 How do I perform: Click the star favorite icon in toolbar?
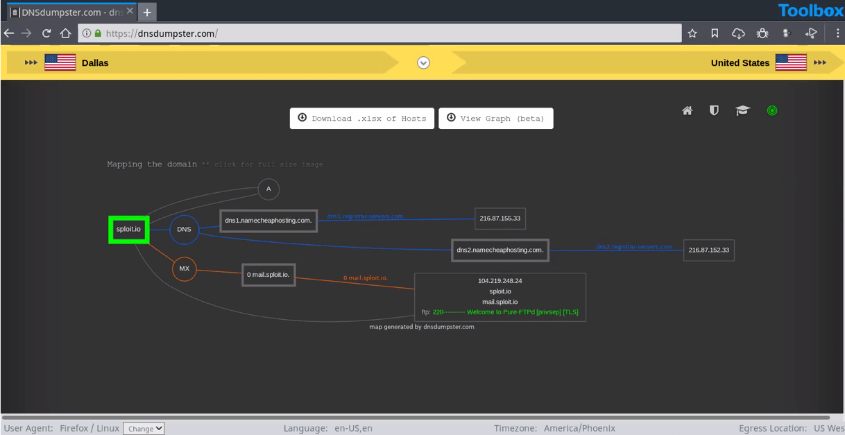point(692,33)
